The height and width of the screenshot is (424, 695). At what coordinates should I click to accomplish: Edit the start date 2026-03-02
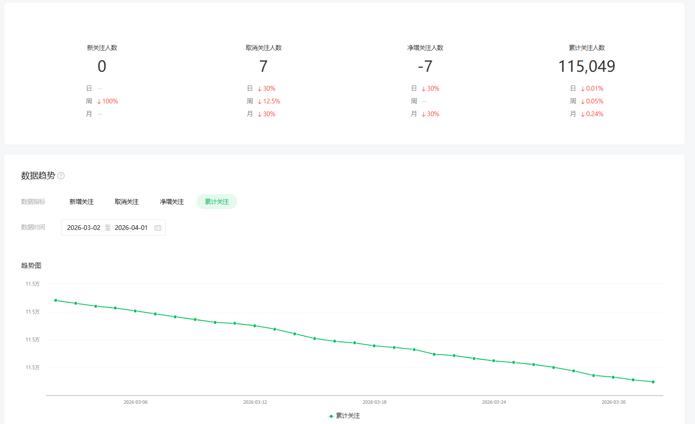pos(84,228)
